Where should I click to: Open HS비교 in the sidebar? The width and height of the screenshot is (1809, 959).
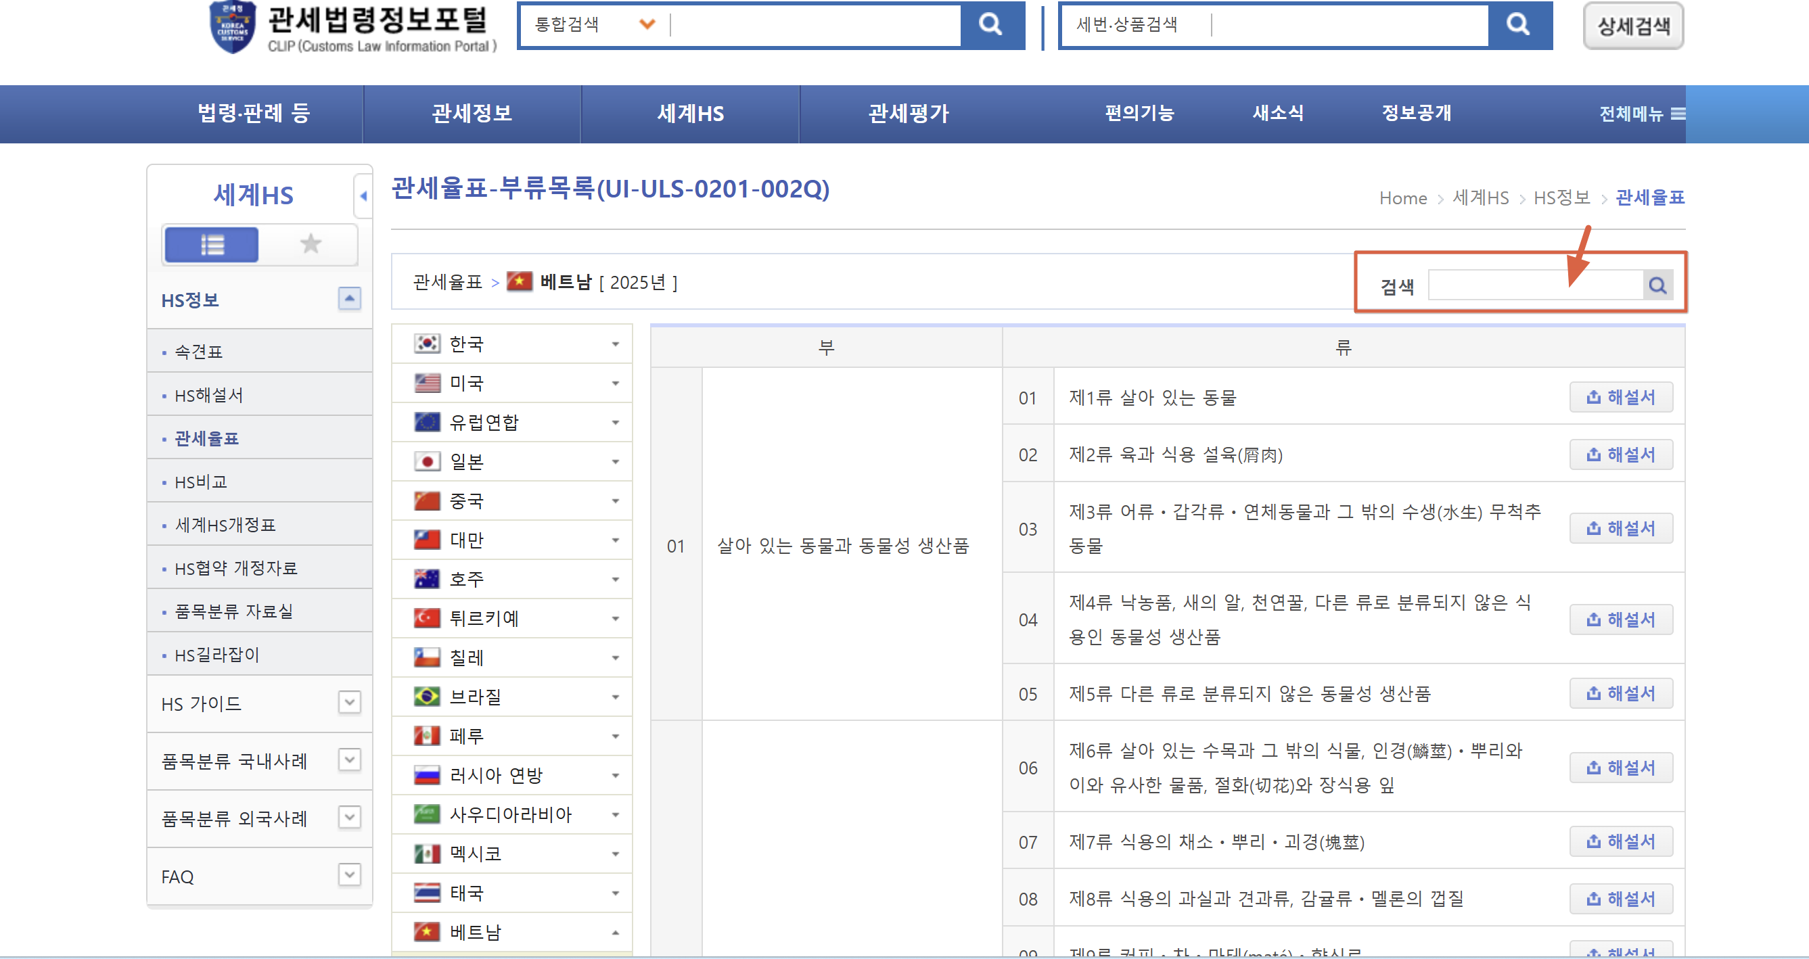point(201,482)
